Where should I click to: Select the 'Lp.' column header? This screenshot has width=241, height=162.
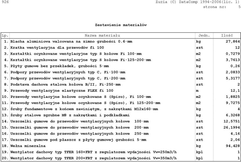[x=5, y=36]
